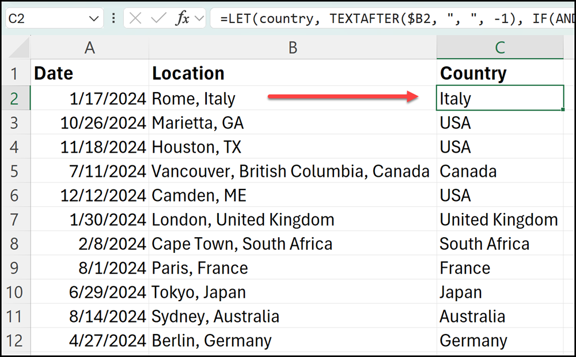Select Vancouver, British Columbia, Canada cell
Viewport: 576px width, 357px height.
(x=293, y=171)
